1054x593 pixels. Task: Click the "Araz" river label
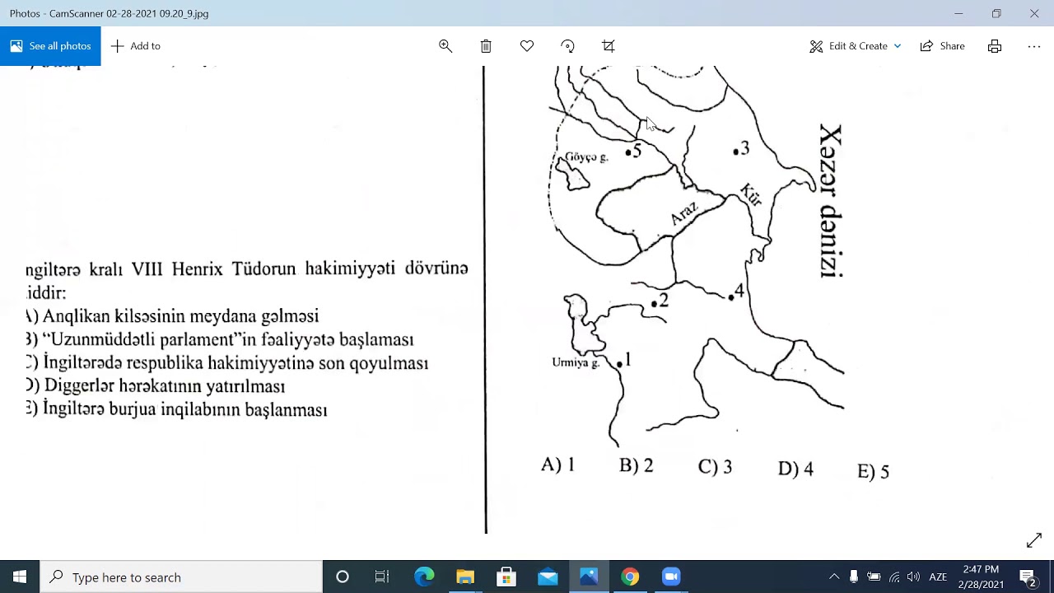[683, 213]
